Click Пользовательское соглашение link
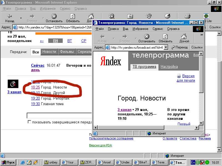Image resolution: width=222 pixels, height=166 pixels. tap(111, 139)
